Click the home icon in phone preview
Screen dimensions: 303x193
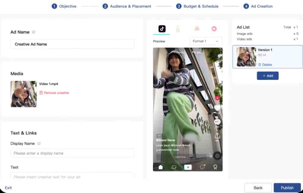pos(161,167)
